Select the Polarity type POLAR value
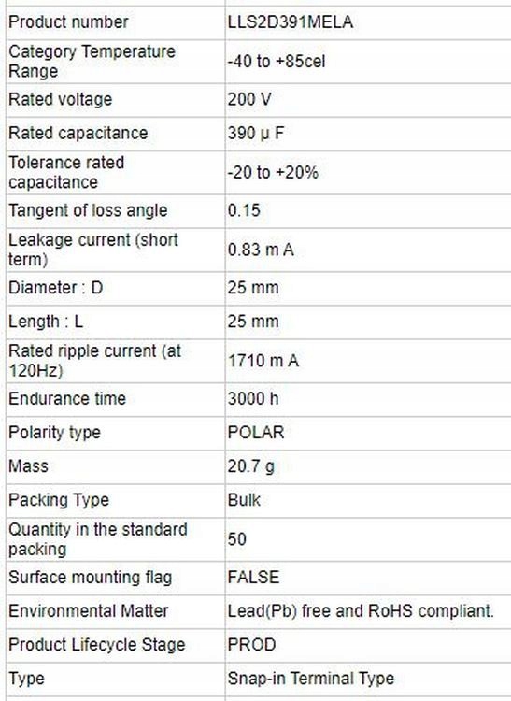 pyautogui.click(x=256, y=433)
